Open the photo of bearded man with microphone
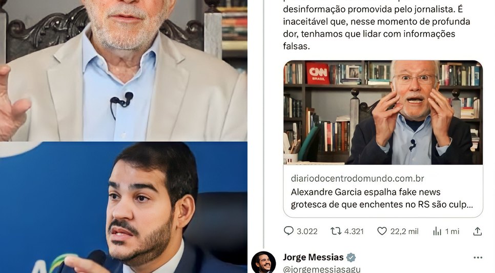 pos(123,207)
